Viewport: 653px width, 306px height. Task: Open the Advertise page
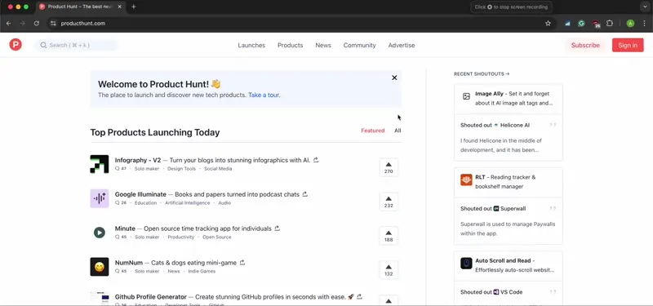(x=402, y=45)
